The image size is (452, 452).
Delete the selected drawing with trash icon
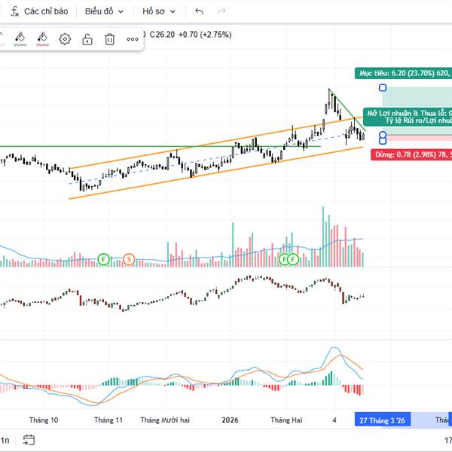point(110,39)
